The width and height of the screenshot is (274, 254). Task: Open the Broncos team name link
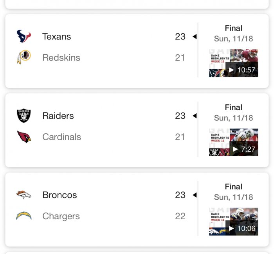tap(59, 195)
